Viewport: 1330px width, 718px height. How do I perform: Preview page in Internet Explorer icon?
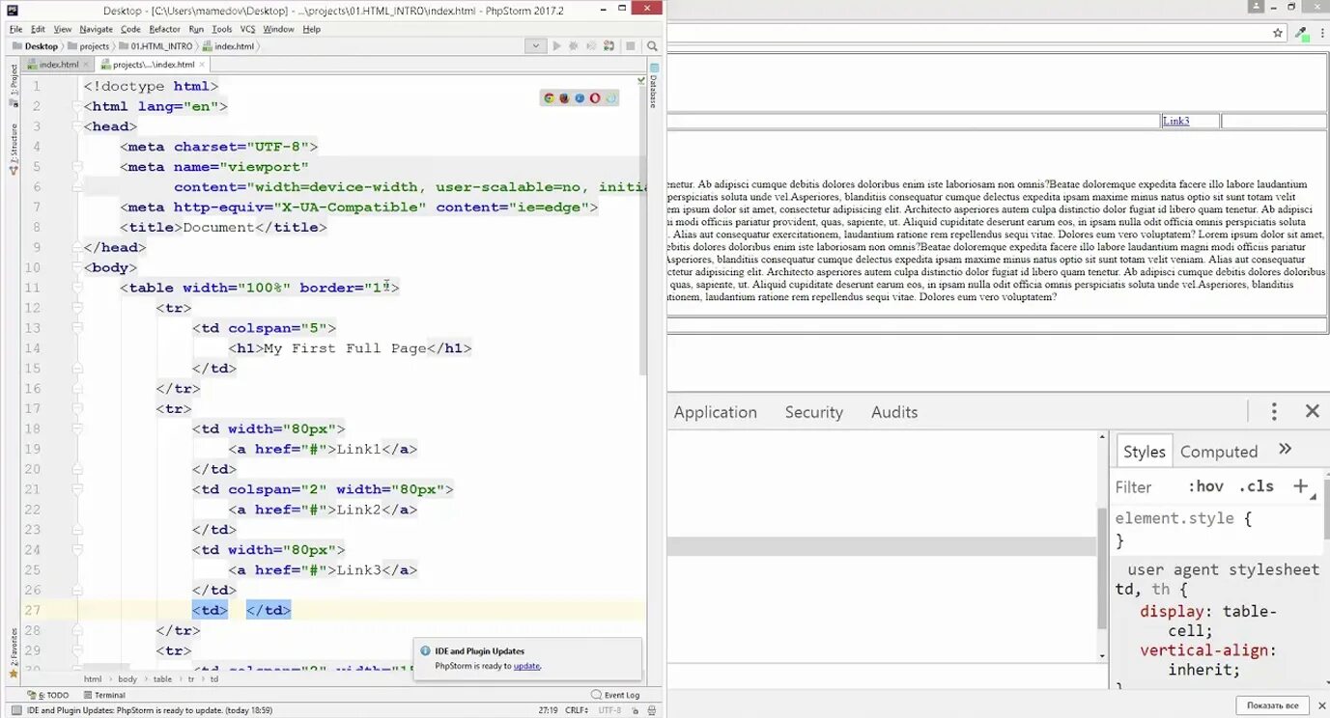coord(610,97)
